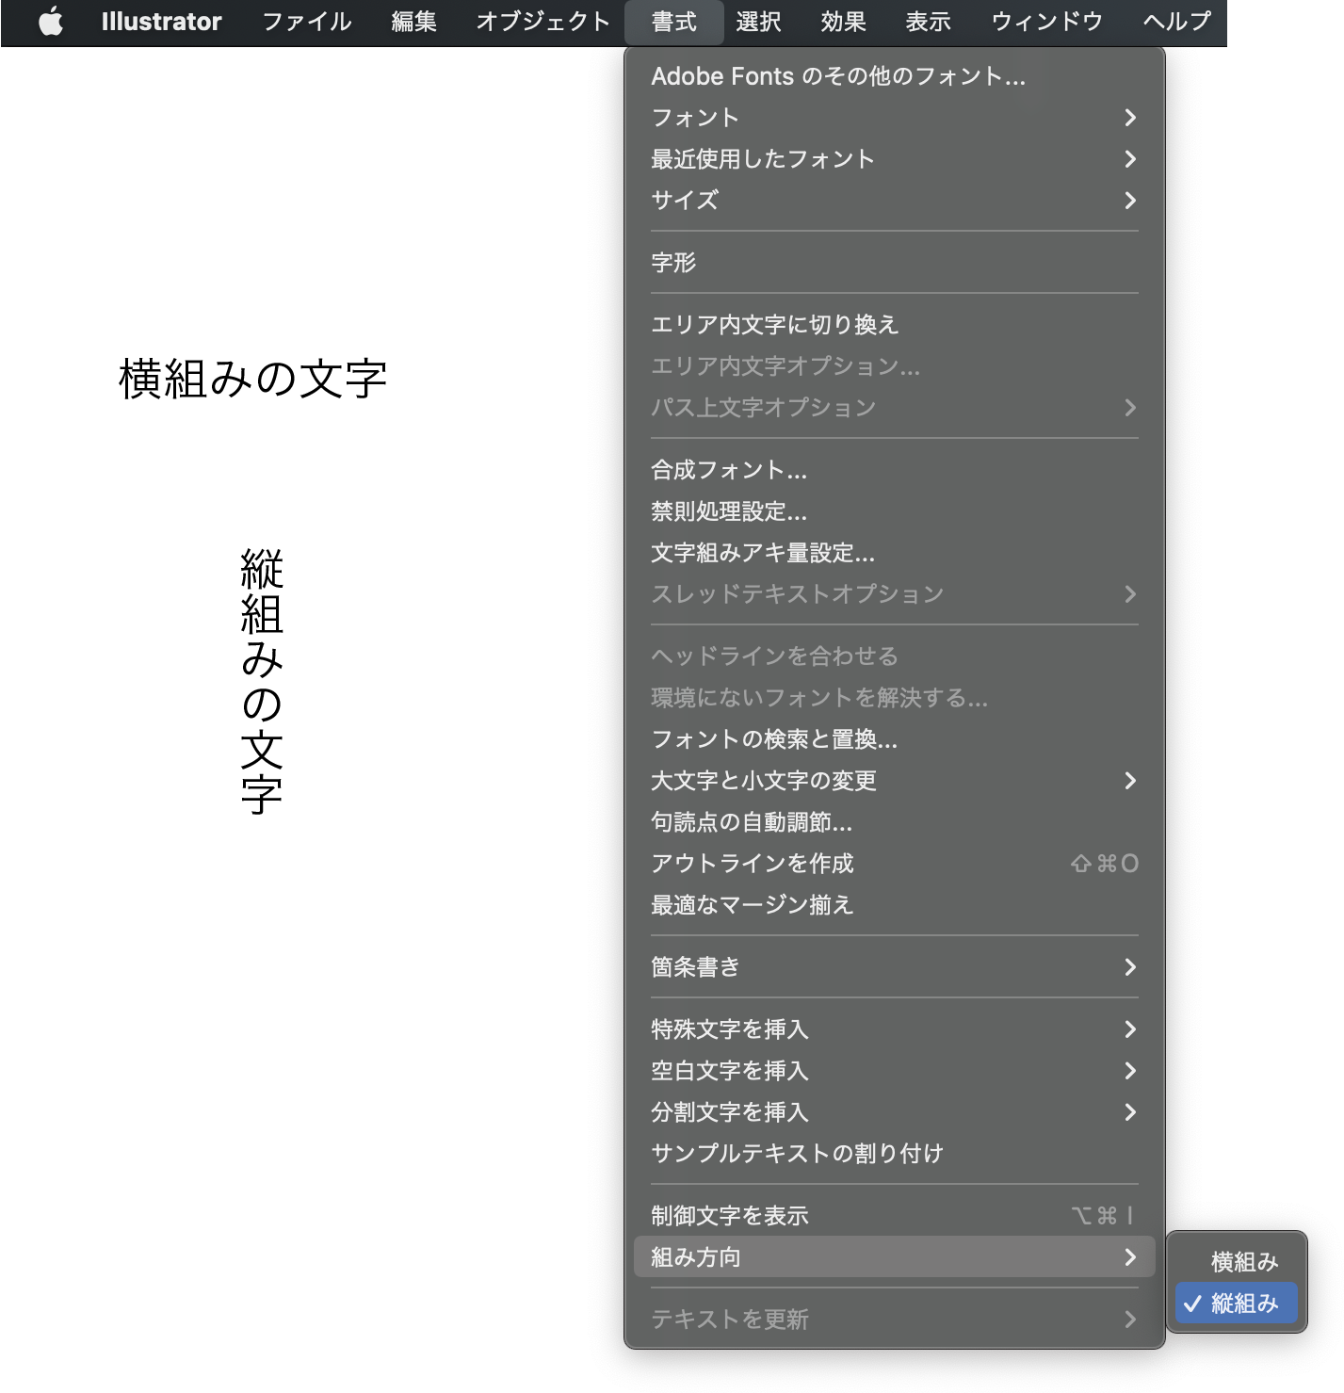Select the checked 縦組み option
The width and height of the screenshot is (1344, 1393).
pyautogui.click(x=1236, y=1304)
